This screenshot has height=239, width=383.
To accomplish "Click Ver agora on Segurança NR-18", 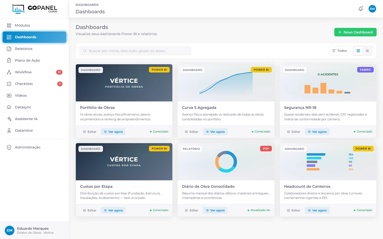I will (317, 132).
